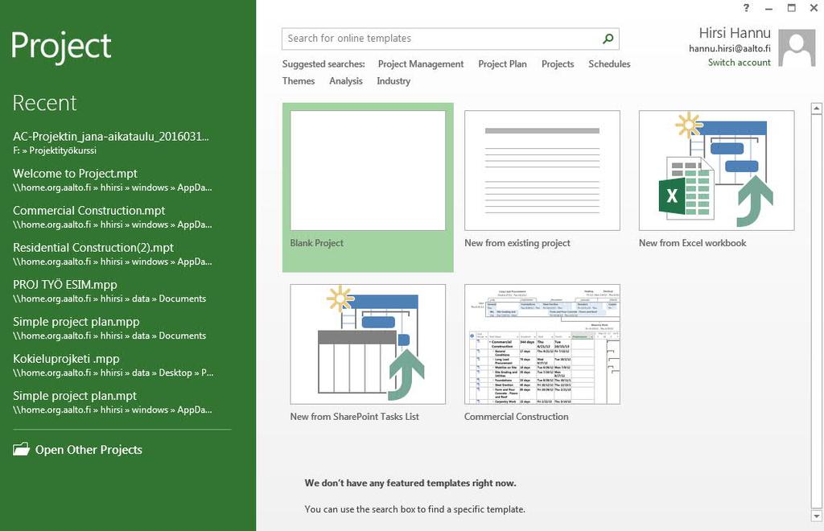Search suggested term Industry

pos(393,81)
